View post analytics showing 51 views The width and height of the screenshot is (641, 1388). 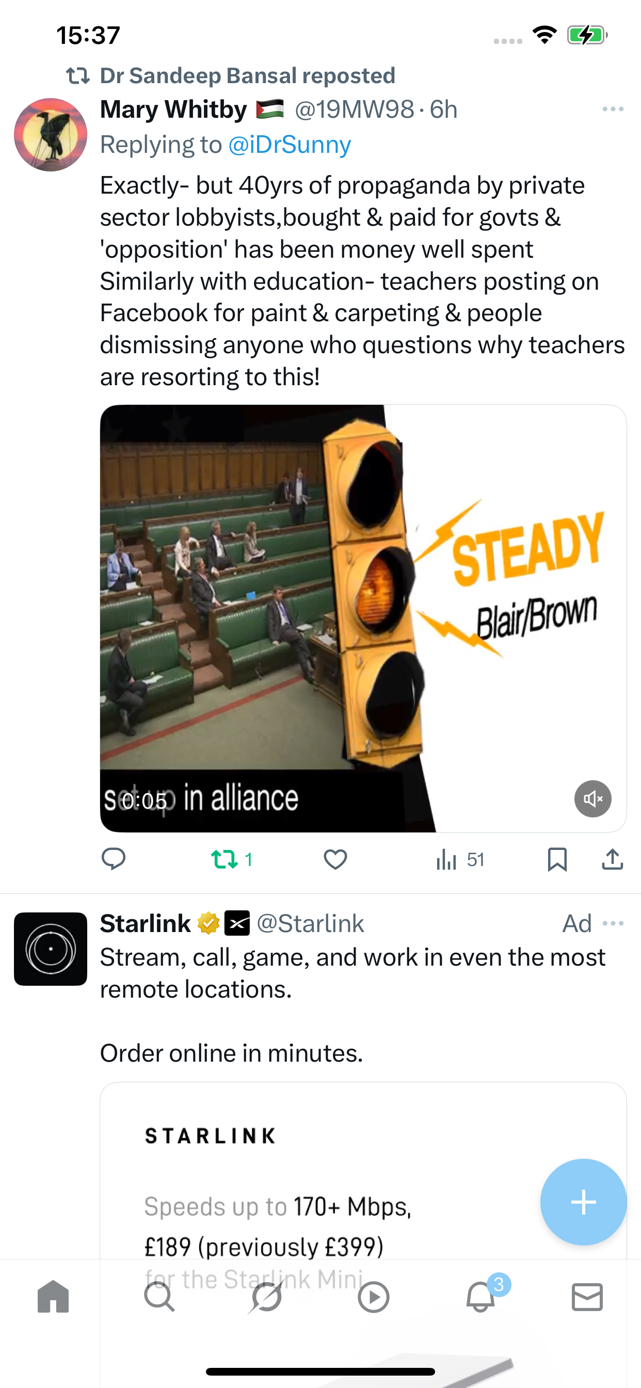pos(459,859)
